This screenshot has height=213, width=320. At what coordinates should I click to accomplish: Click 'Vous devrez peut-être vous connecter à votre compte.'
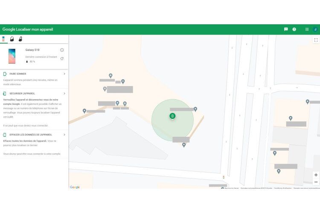(32, 154)
